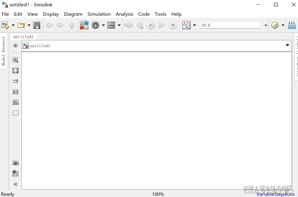The height and width of the screenshot is (197, 298).
Task: Open the Edit menu
Action: (x=18, y=14)
